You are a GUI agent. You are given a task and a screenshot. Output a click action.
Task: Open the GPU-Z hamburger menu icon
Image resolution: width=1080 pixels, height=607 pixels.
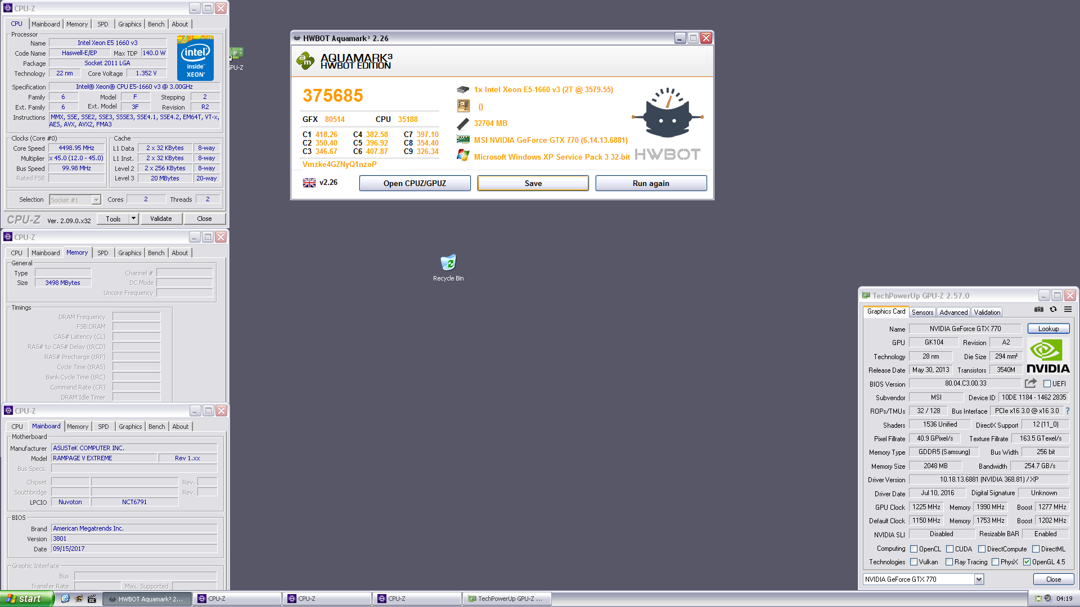click(1068, 309)
